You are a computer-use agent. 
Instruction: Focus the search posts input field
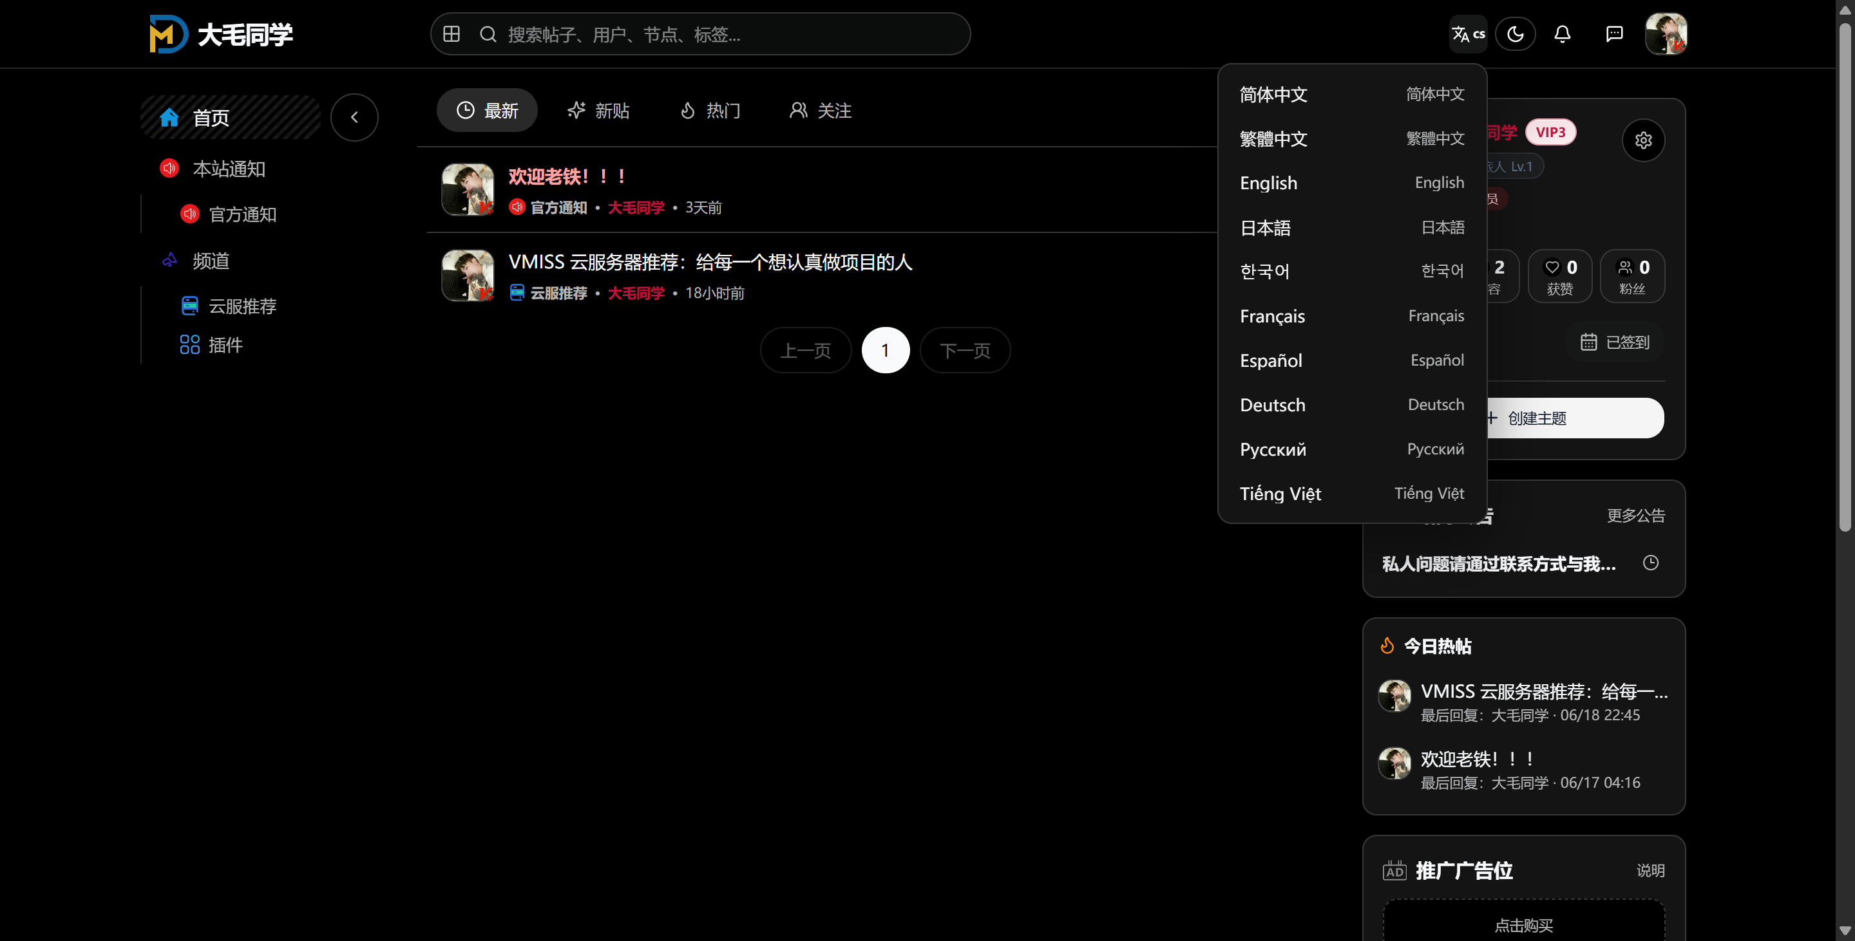pos(734,34)
